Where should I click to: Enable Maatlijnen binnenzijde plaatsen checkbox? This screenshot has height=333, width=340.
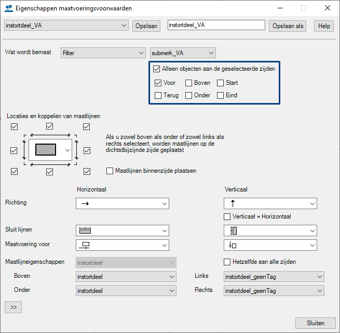pyautogui.click(x=110, y=171)
